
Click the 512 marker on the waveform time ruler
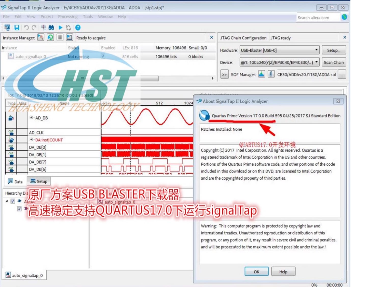159,103
